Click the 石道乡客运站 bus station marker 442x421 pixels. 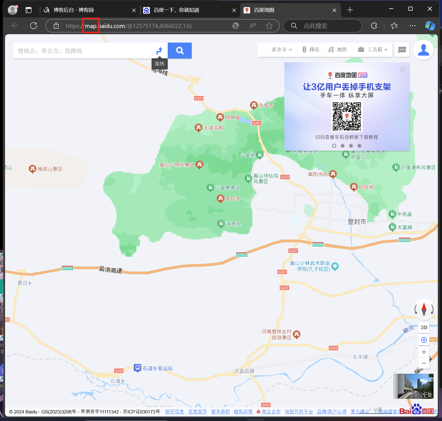[137, 368]
